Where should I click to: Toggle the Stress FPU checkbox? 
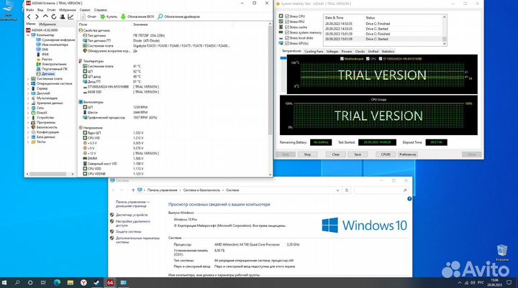[x=287, y=22]
